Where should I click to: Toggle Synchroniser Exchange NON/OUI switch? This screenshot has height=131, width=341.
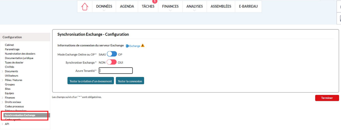coord(112,62)
